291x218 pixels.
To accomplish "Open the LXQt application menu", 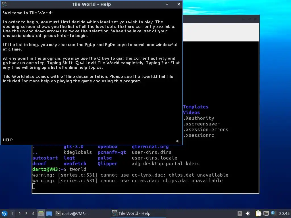I will 5,213.
